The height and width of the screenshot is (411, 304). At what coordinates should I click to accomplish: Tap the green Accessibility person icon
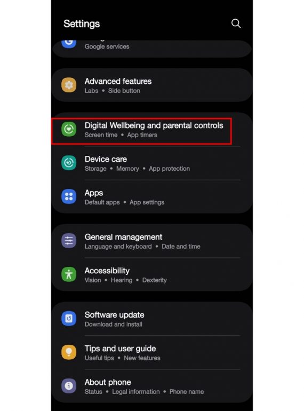click(69, 274)
